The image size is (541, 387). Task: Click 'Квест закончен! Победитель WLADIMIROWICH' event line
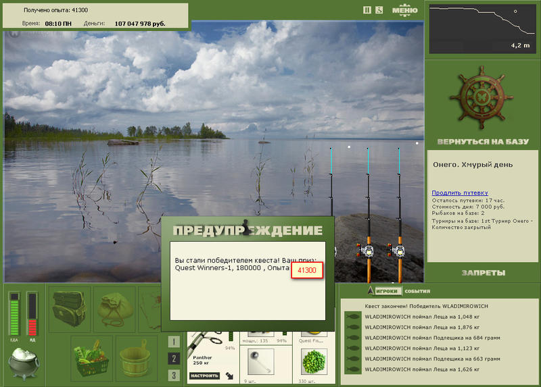tap(426, 306)
